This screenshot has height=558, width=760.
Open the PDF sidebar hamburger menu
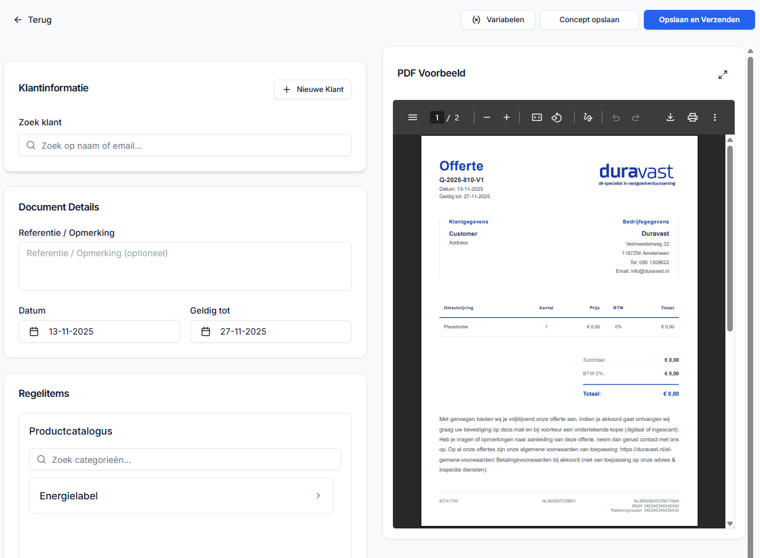[413, 117]
